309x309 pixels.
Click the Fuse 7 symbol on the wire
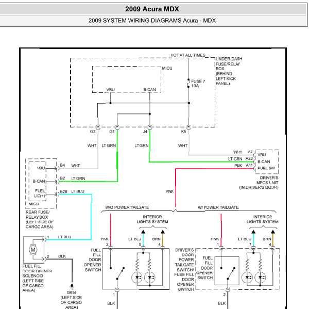pyautogui.click(x=188, y=84)
